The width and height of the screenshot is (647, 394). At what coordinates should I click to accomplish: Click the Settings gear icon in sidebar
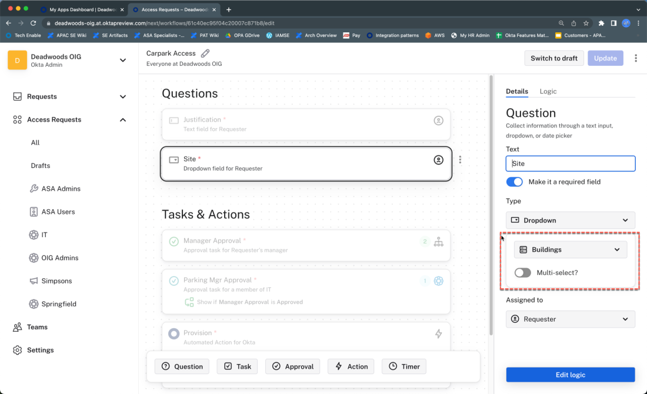17,350
